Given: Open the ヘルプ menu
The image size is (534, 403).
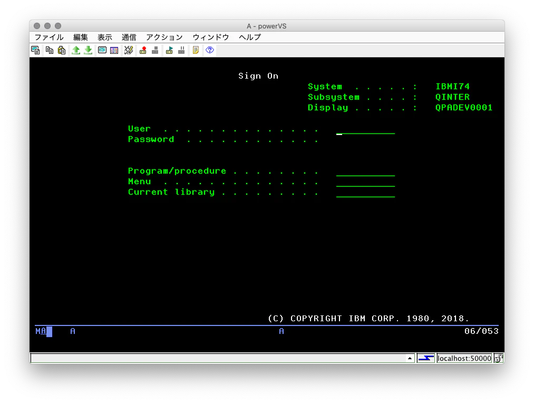Looking at the screenshot, I should click(x=250, y=37).
